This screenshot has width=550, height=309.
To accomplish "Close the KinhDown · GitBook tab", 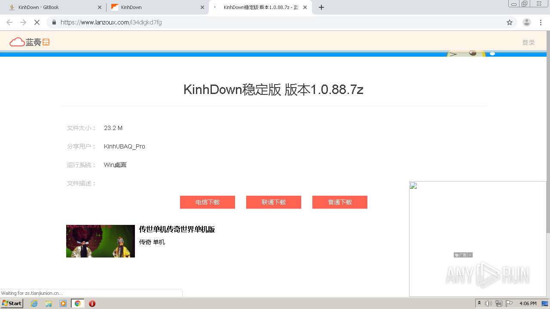I will point(100,7).
